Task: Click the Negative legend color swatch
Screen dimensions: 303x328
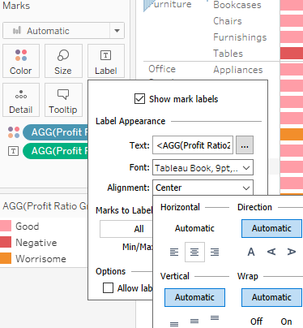Action: pos(6,242)
